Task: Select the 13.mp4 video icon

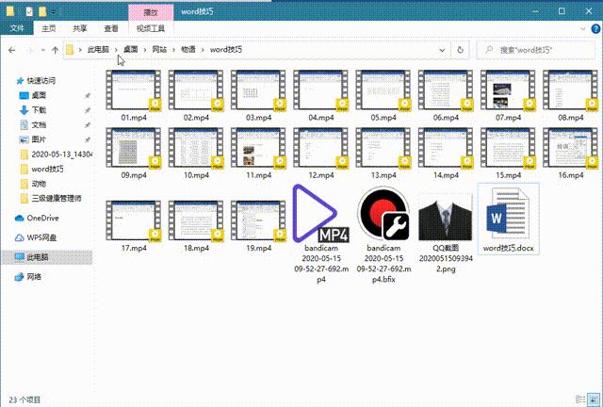Action: click(383, 148)
